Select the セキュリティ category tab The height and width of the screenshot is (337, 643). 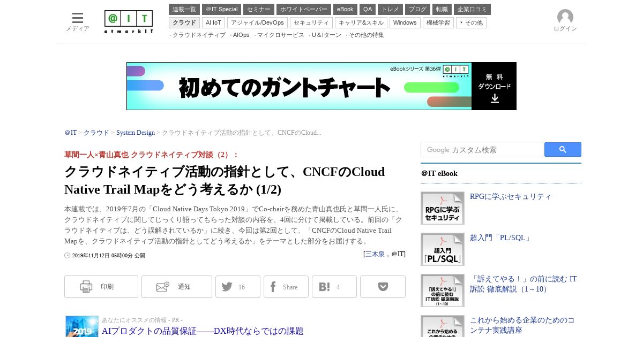[311, 23]
